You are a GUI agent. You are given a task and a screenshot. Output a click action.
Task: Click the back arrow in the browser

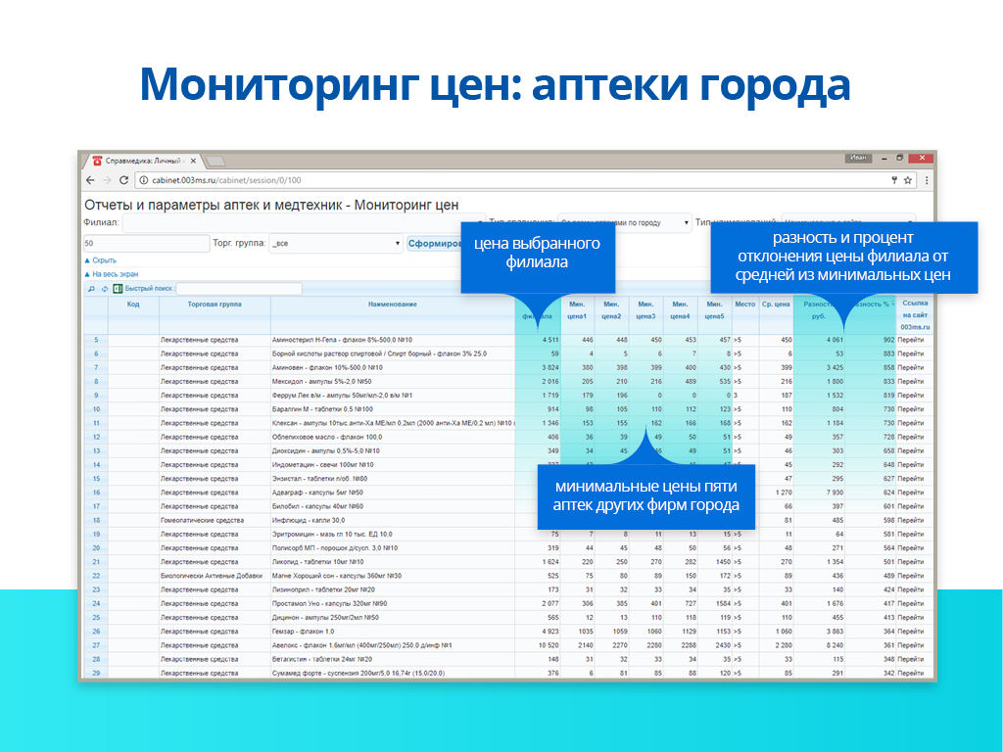(90, 180)
